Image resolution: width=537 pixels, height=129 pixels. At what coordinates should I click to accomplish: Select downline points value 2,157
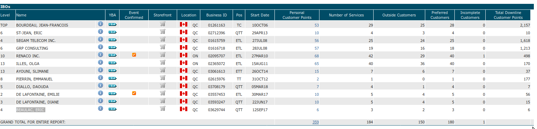click(525, 25)
